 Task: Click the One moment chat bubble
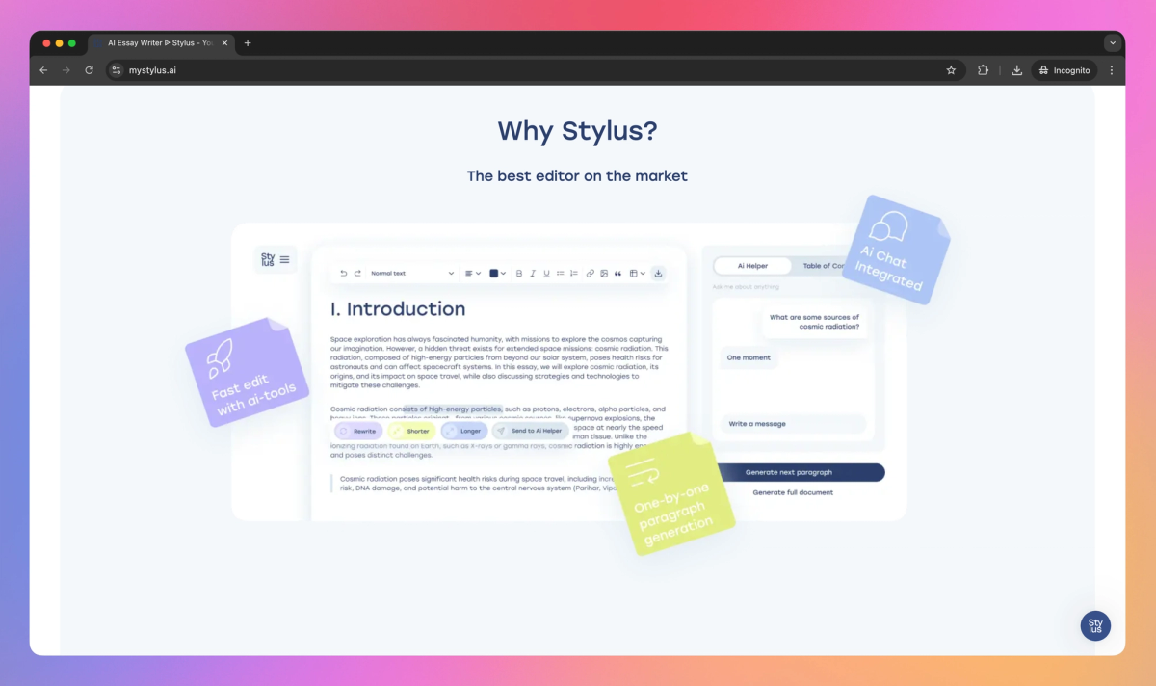pyautogui.click(x=749, y=357)
